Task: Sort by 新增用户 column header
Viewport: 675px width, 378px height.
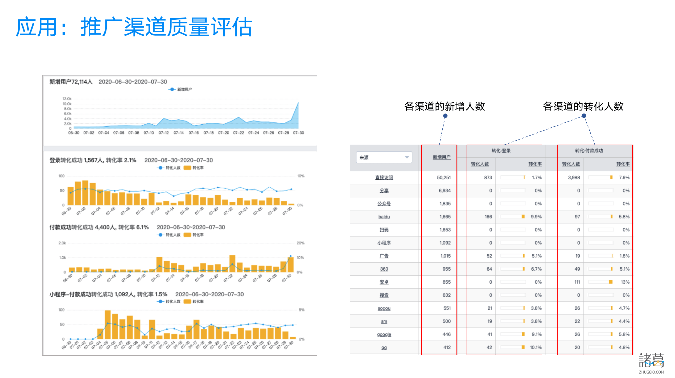Action: (x=441, y=157)
